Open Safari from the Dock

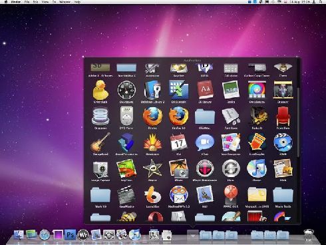point(45,235)
